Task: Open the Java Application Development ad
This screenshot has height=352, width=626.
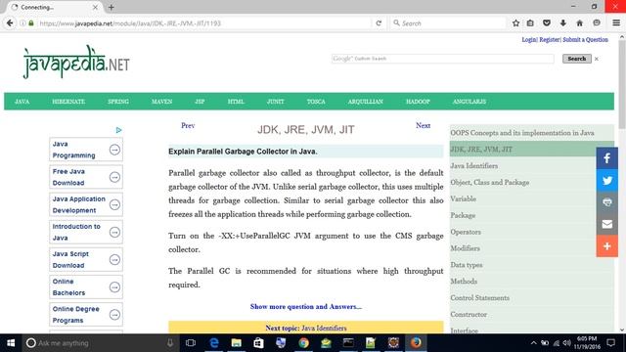Action: point(86,204)
